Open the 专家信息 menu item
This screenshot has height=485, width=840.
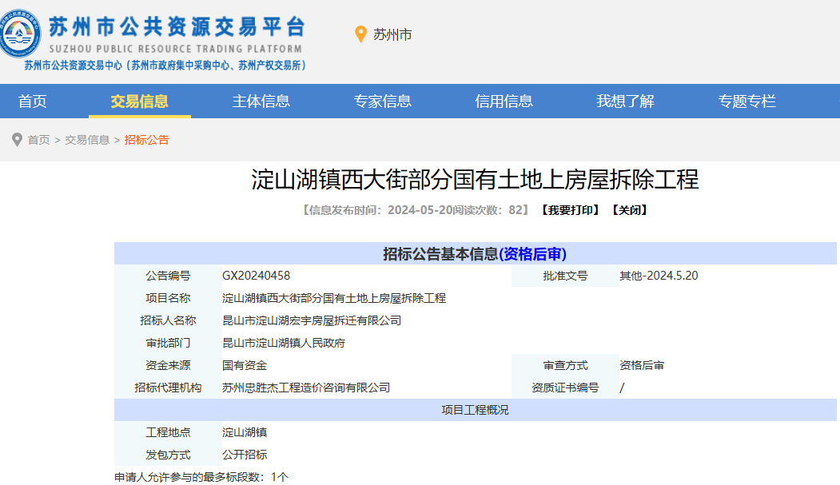pos(382,101)
